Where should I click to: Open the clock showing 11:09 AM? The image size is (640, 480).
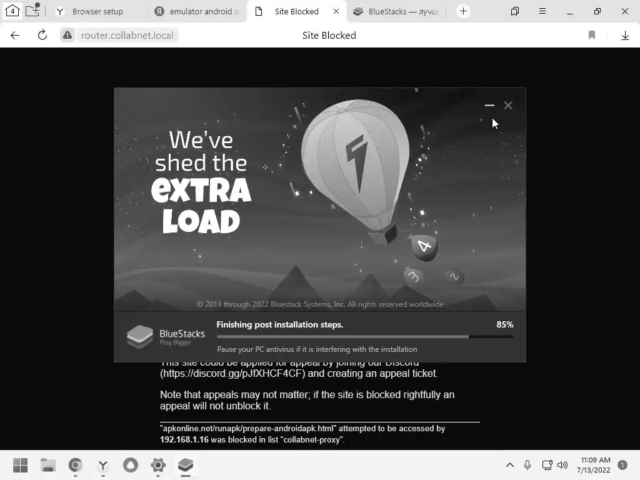click(x=594, y=465)
